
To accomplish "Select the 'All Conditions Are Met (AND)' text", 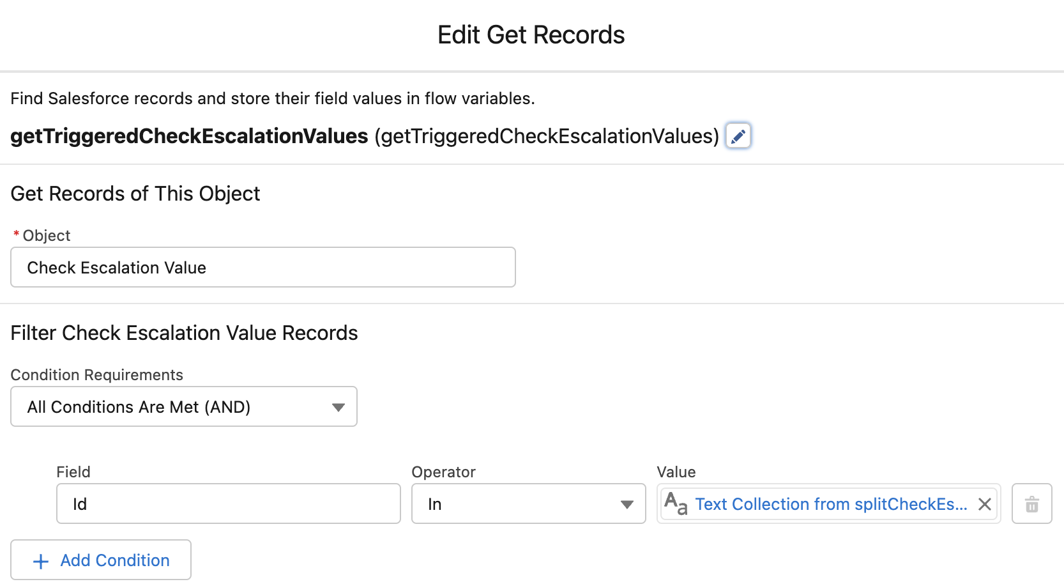I will pyautogui.click(x=139, y=407).
